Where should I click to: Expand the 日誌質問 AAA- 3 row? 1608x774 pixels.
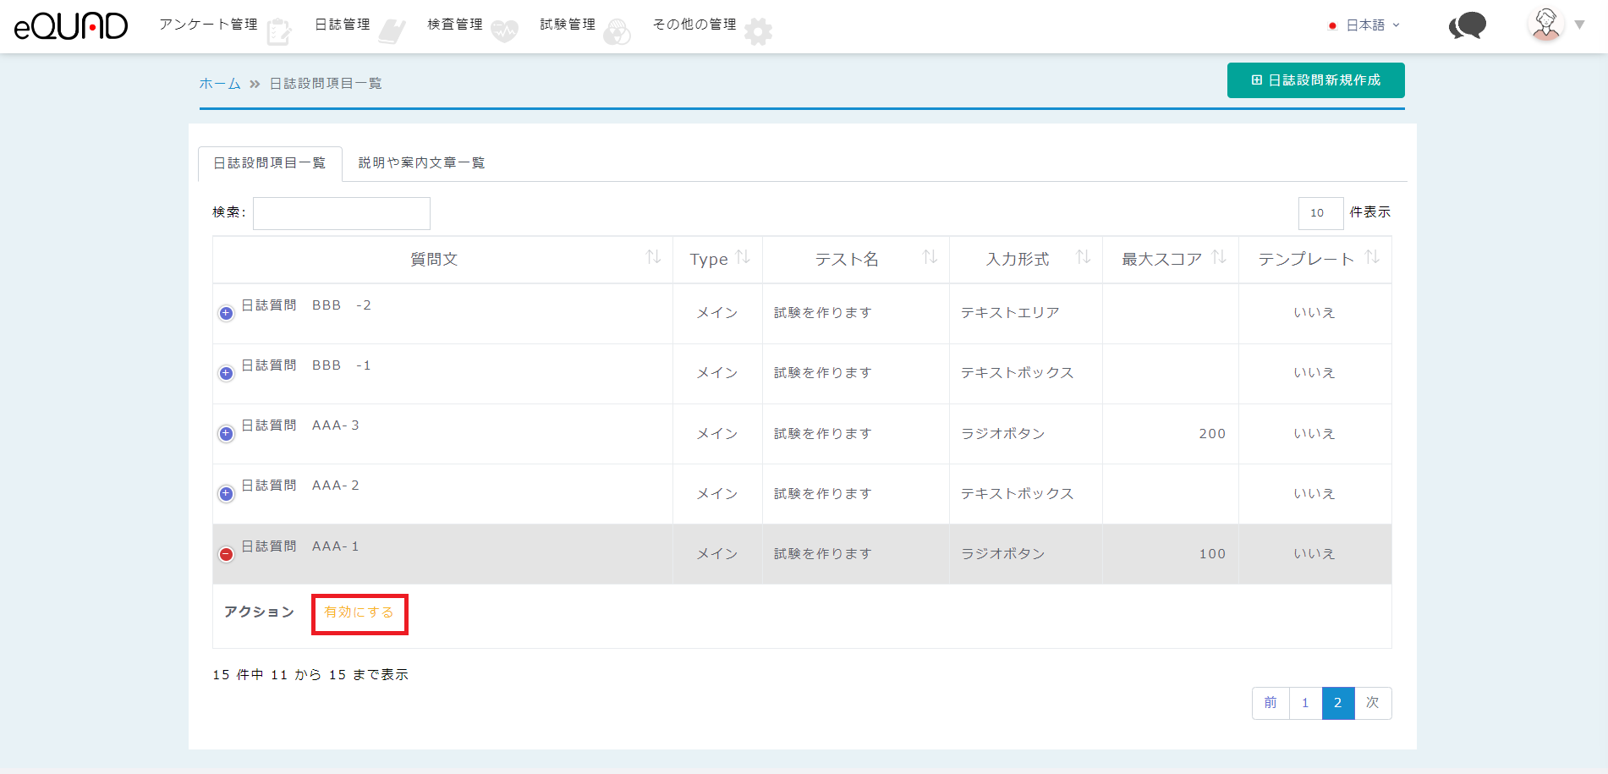(226, 434)
